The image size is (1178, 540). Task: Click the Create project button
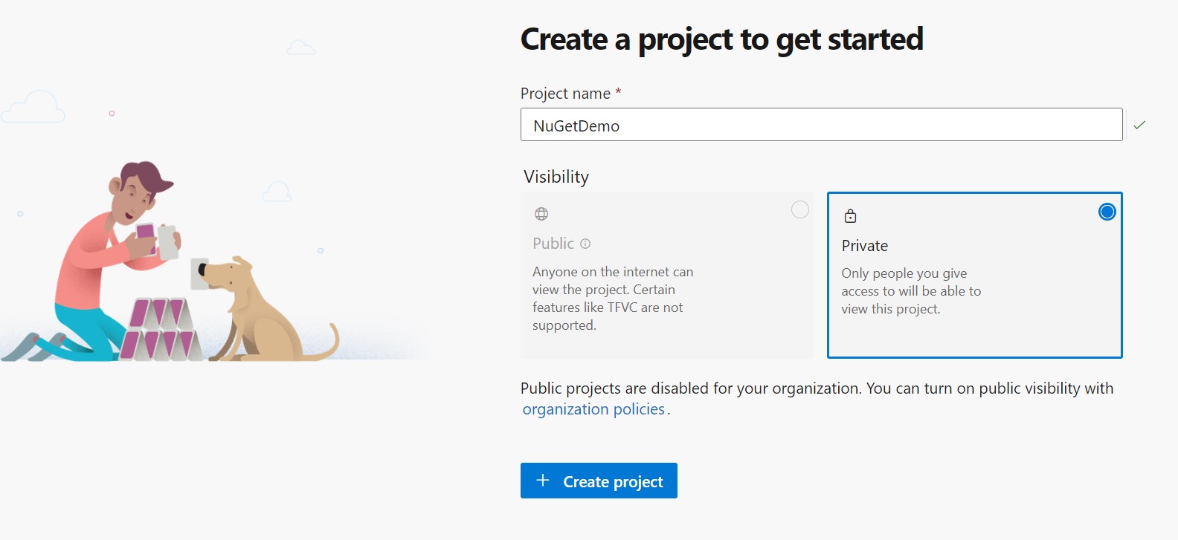tap(599, 481)
